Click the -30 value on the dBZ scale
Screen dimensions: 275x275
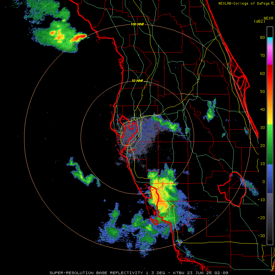261,236
